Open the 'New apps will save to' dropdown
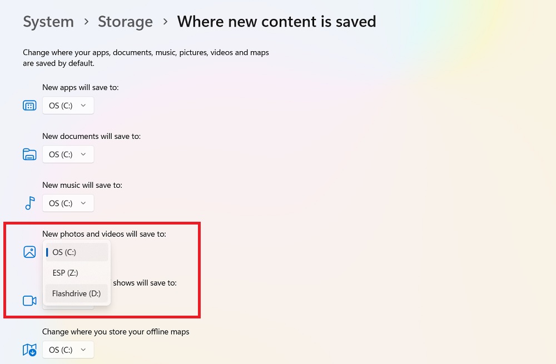This screenshot has width=556, height=364. (68, 105)
